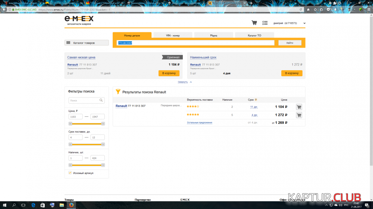Open the Самая низкая цена link

click(81, 57)
